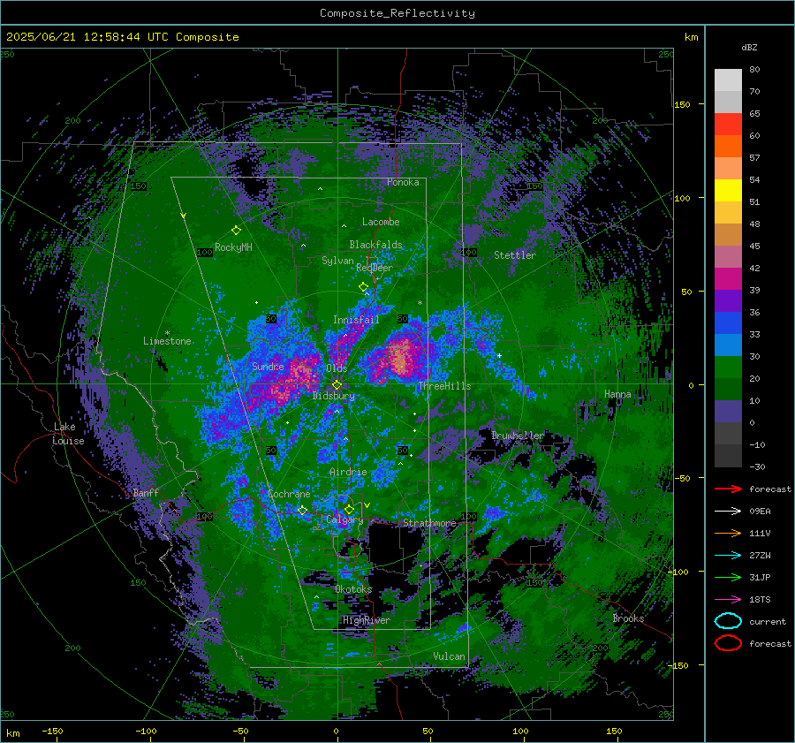Click the Hanna map label
Image resolution: width=795 pixels, height=743 pixels.
[x=617, y=394]
